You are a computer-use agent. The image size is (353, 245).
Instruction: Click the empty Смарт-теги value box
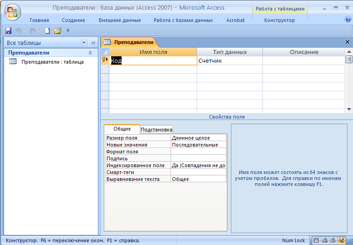198,172
